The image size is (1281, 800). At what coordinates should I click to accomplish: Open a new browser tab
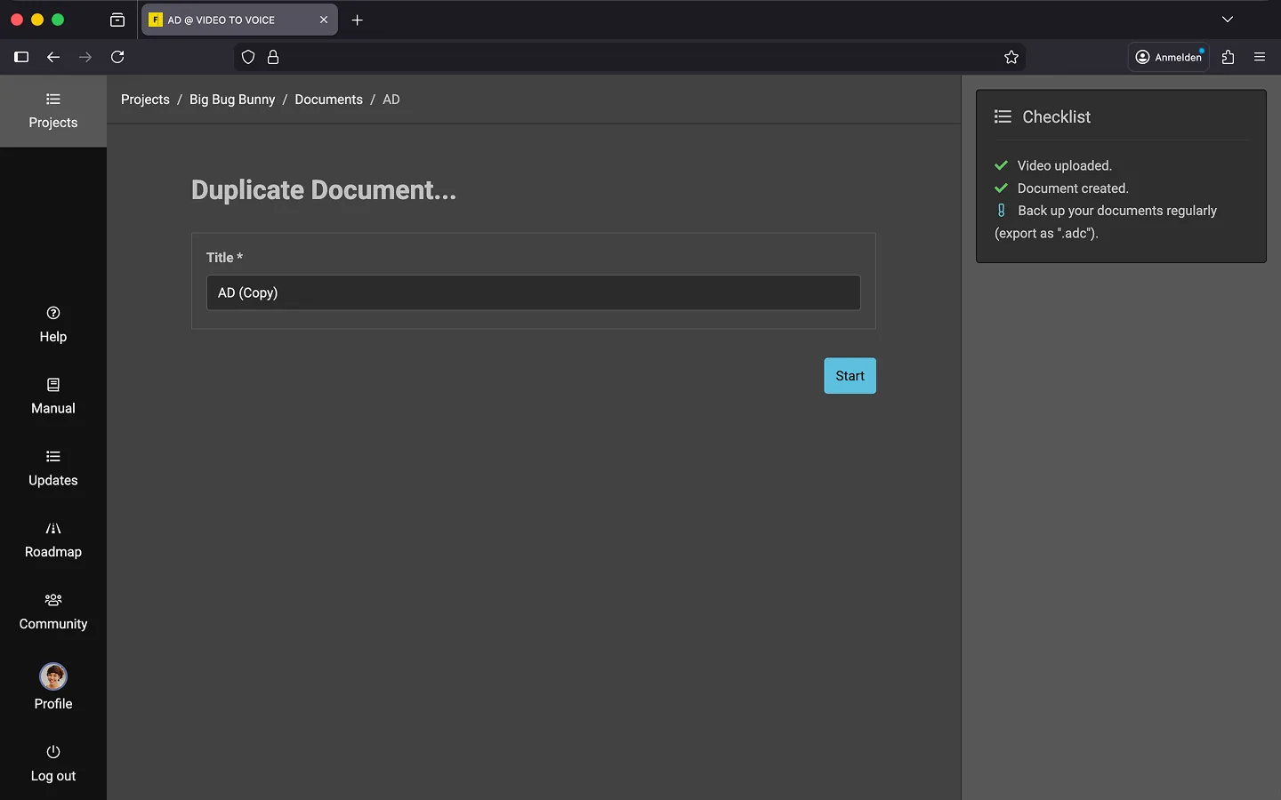pos(358,20)
